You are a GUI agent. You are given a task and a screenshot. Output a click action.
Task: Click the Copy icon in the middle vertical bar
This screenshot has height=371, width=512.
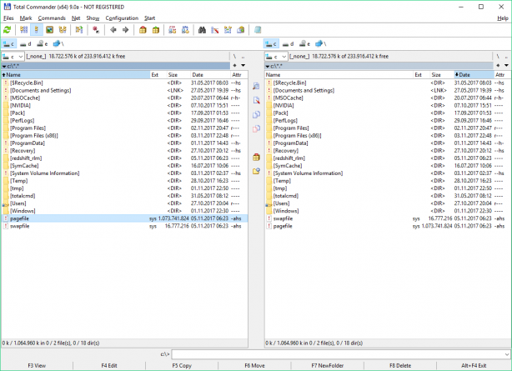tap(256, 114)
